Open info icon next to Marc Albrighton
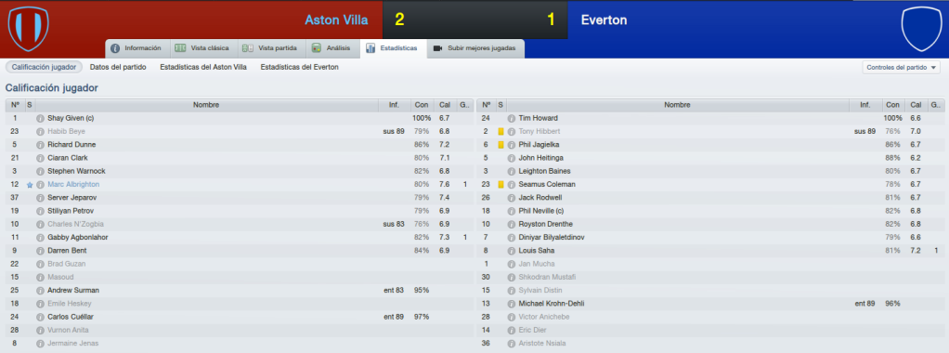 [40, 184]
